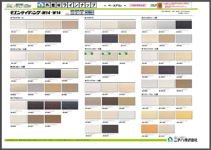The height and width of the screenshot is (150, 211).
Task: Click green badge on third マッシュウォール調 swatch
Action: (x=123, y=53)
